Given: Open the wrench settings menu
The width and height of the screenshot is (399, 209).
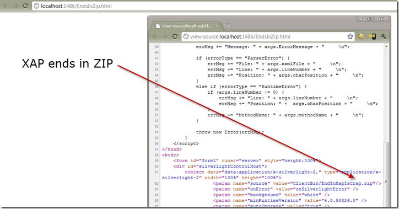Looking at the screenshot, I should point(383,36).
